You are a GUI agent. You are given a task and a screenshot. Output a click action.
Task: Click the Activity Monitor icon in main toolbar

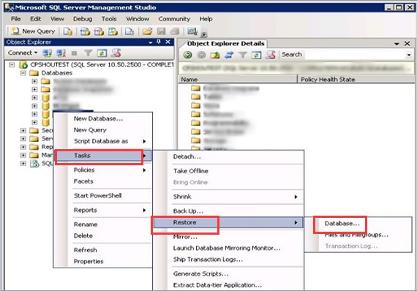pos(192,31)
